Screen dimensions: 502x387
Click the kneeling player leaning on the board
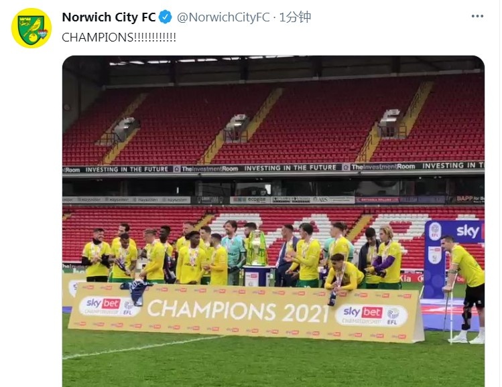pyautogui.click(x=343, y=274)
